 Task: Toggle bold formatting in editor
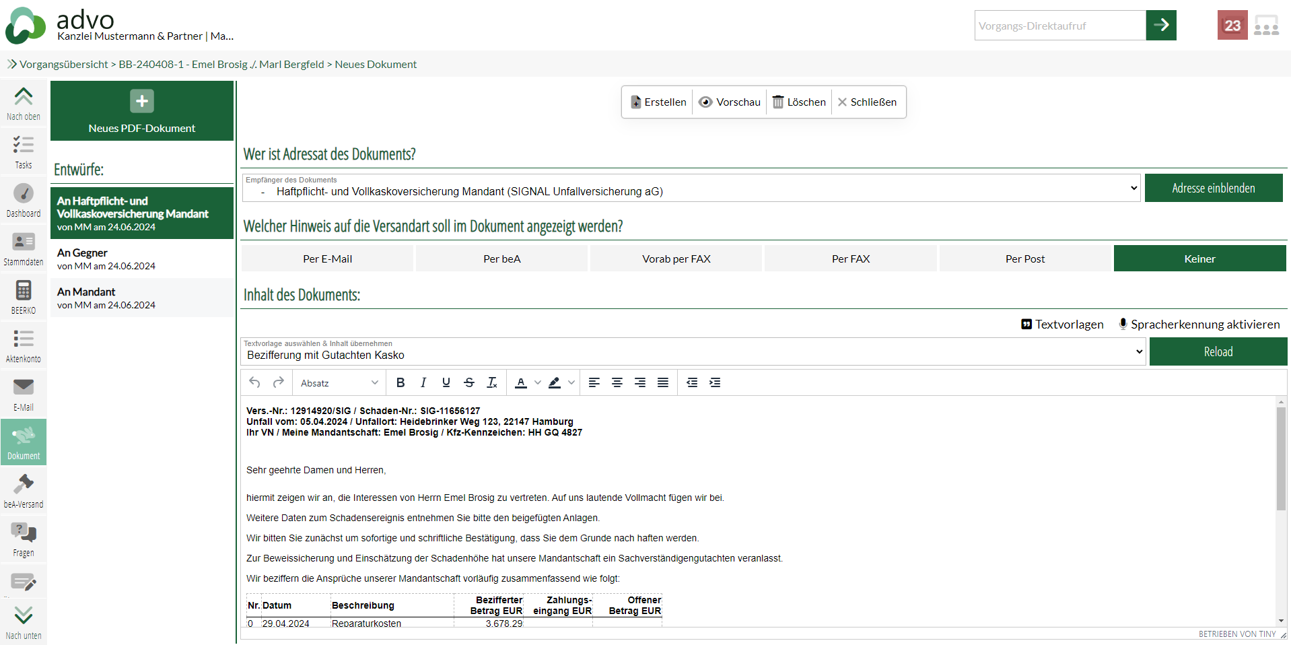coord(400,382)
